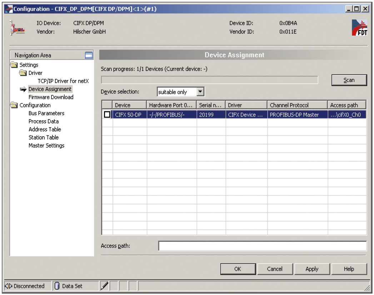
Task: Close the Configuration window
Action: point(365,9)
